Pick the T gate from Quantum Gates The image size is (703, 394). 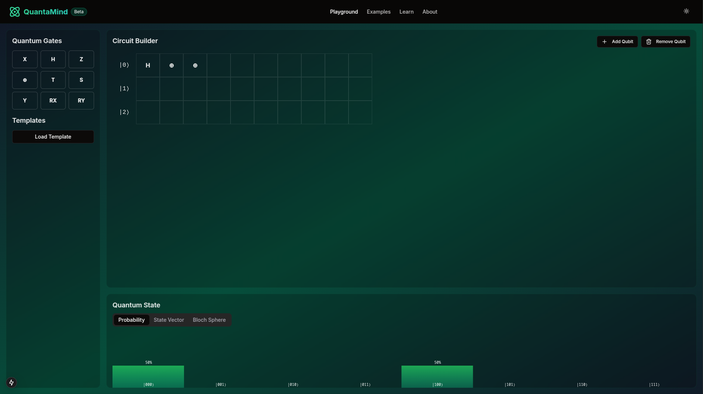point(53,80)
